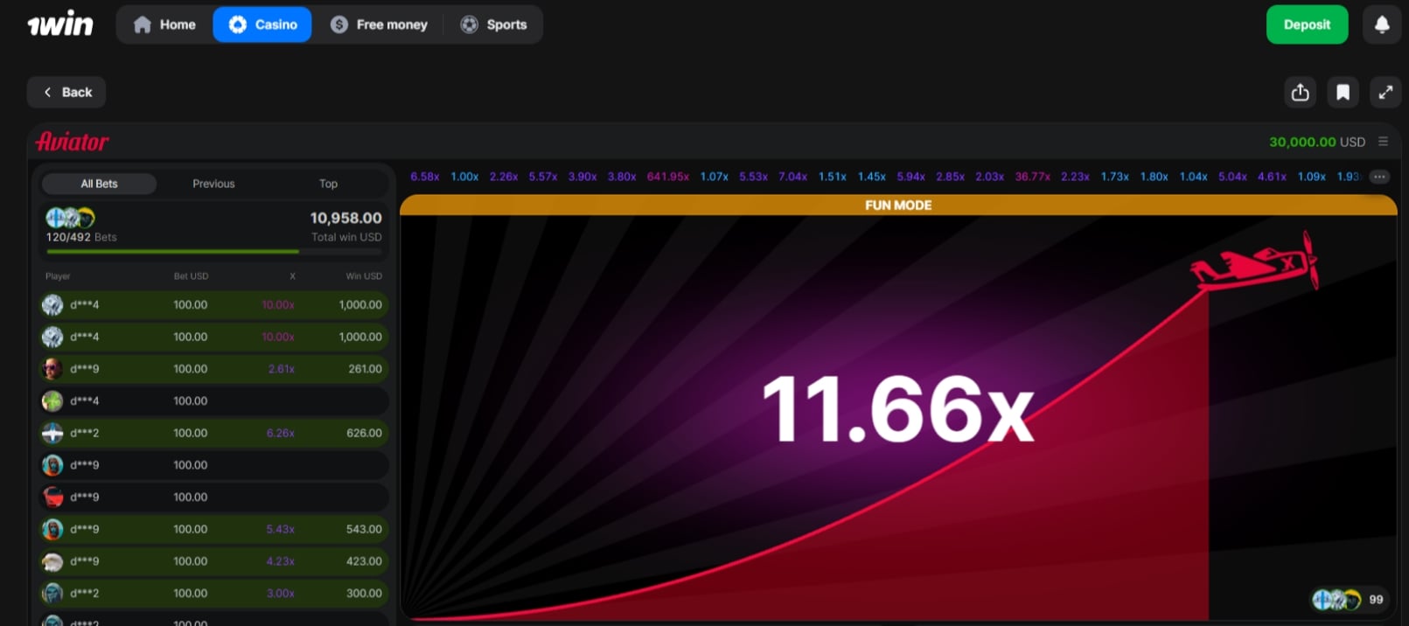Click the red airplane in the game
1409x626 pixels.
tap(1255, 262)
